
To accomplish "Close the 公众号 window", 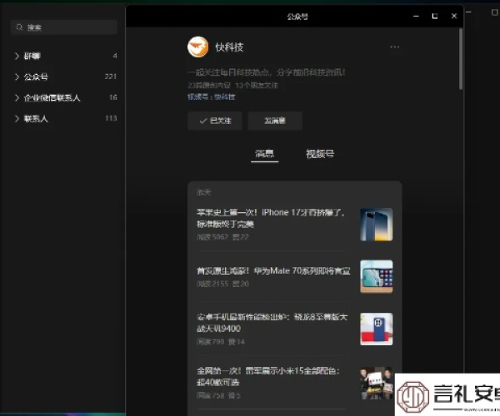I will (454, 16).
